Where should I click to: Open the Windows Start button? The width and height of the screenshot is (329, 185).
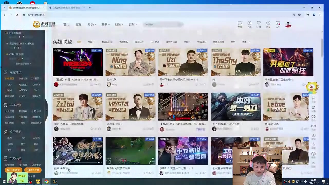[x=4, y=182]
